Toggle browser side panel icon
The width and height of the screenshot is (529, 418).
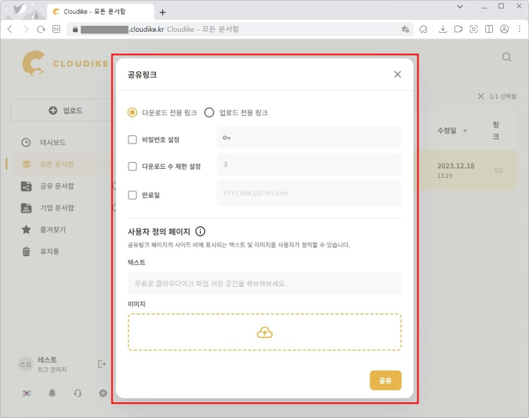[x=489, y=30]
